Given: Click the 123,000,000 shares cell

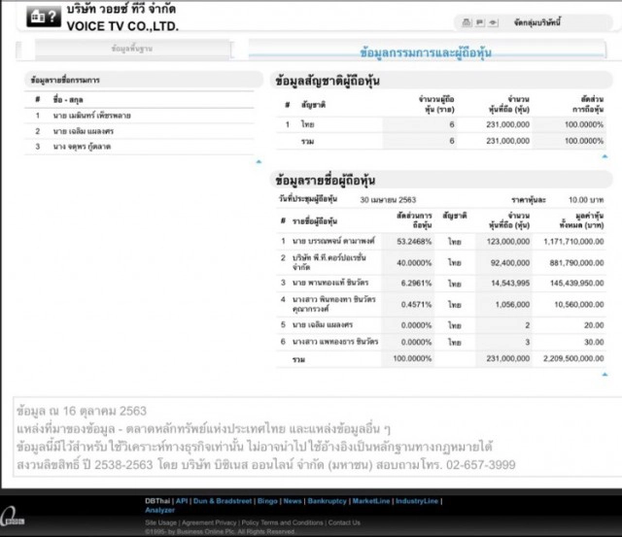Looking at the screenshot, I should coord(508,242).
